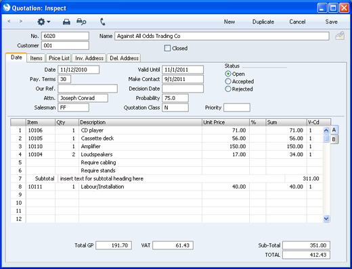The width and height of the screenshot is (352, 269).
Task: Select the Rejected status radio button
Action: pos(228,89)
